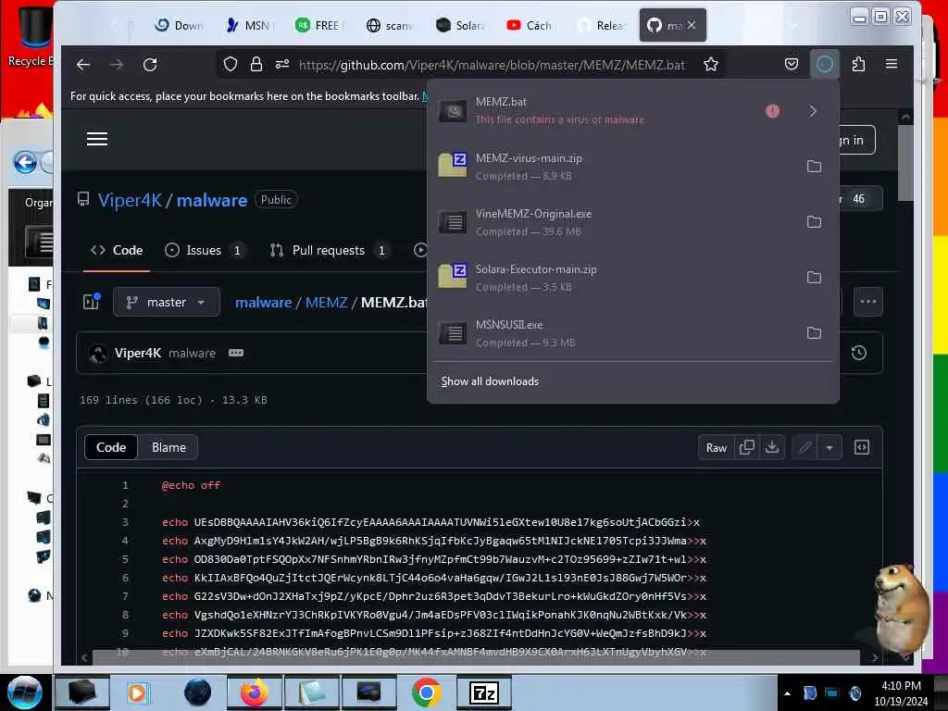Viewport: 948px width, 711px height.
Task: Go to the MEMZ folder breadcrumb
Action: tap(327, 303)
